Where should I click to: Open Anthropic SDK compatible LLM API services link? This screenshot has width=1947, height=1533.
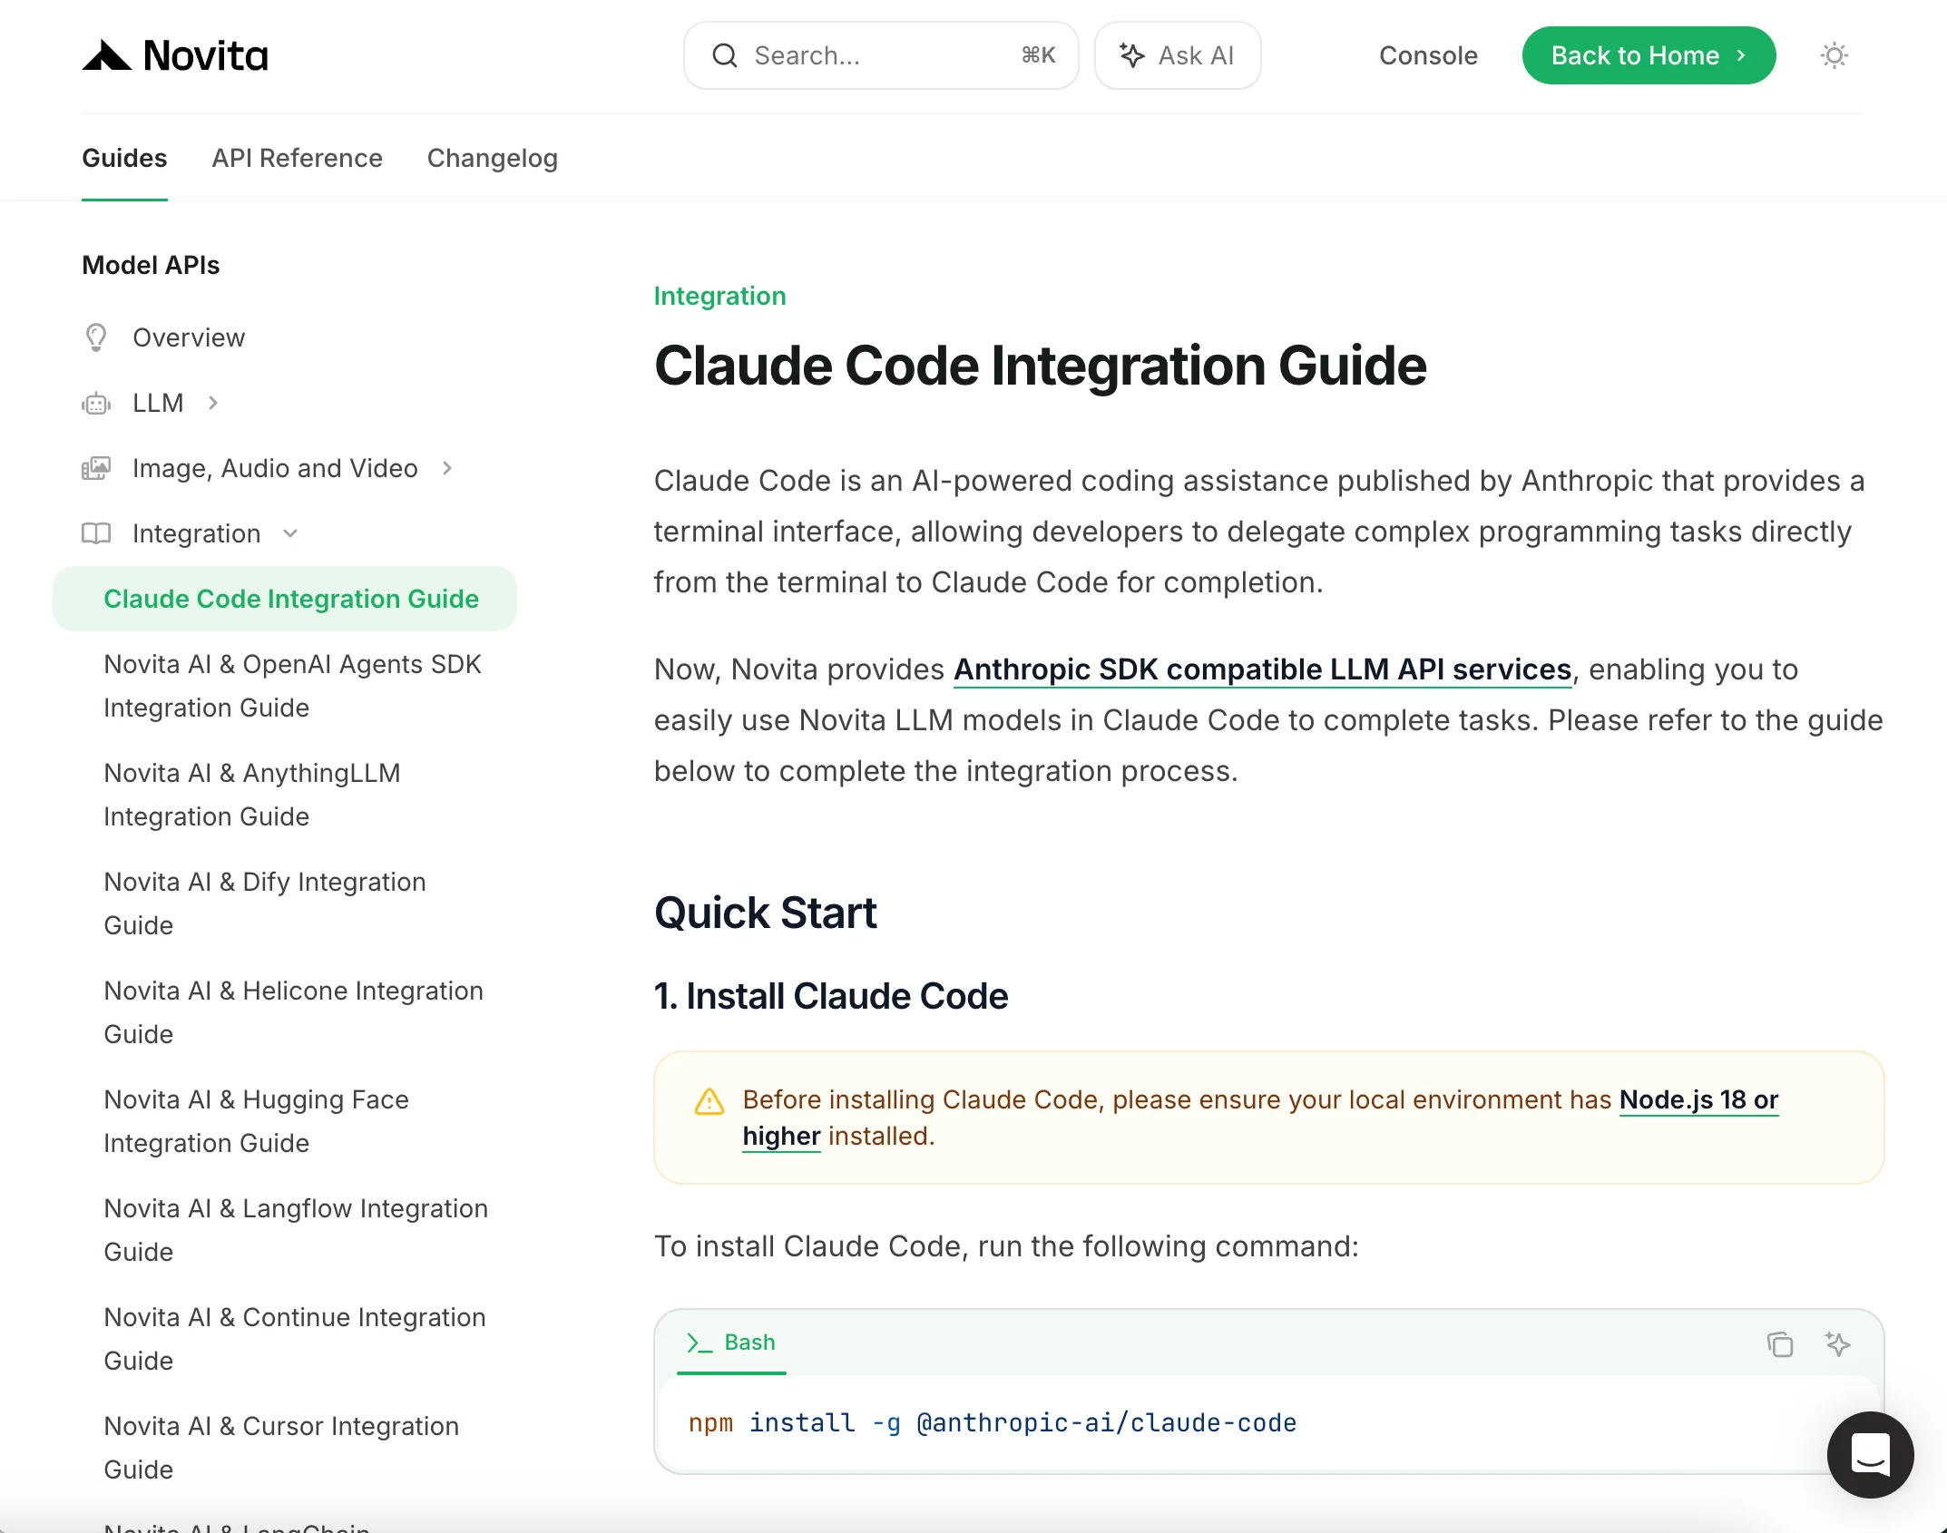pyautogui.click(x=1262, y=669)
